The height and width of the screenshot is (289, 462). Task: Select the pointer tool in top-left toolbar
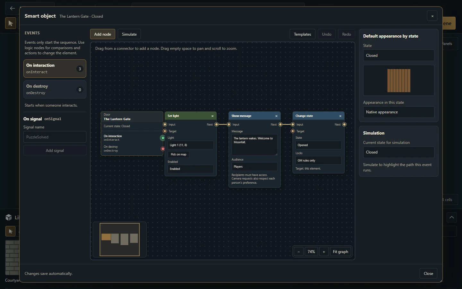[11, 23]
